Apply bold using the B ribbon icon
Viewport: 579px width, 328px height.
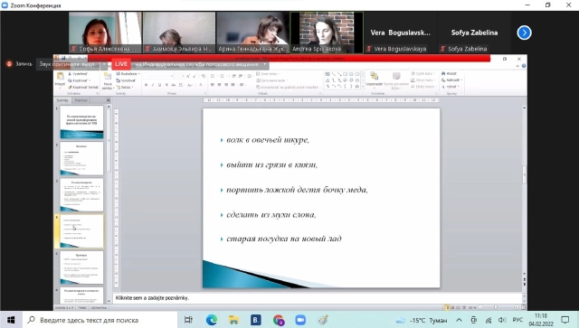tap(147, 85)
